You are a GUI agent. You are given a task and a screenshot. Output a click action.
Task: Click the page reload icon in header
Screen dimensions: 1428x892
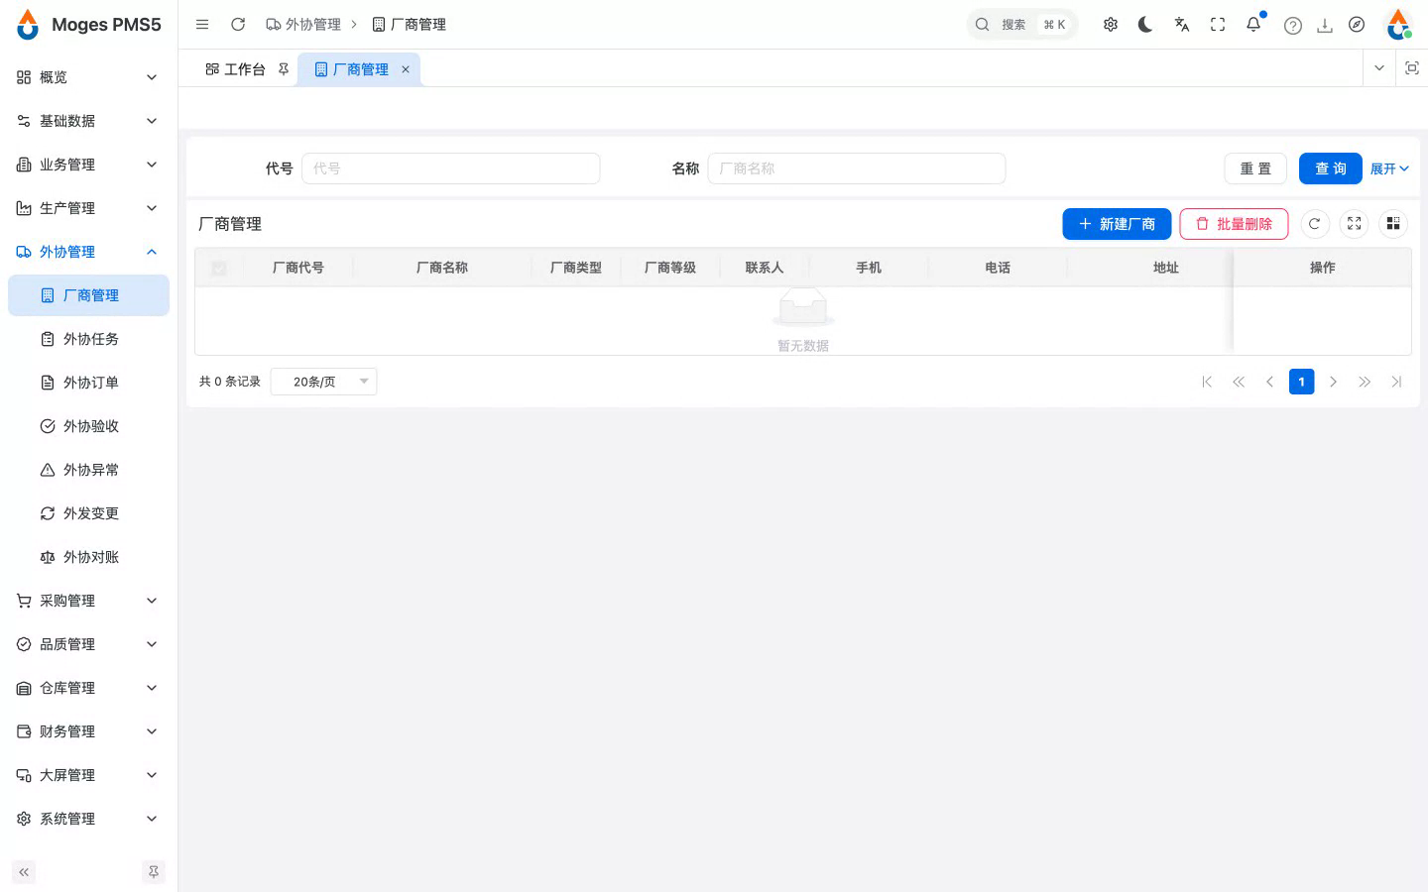coord(238,25)
